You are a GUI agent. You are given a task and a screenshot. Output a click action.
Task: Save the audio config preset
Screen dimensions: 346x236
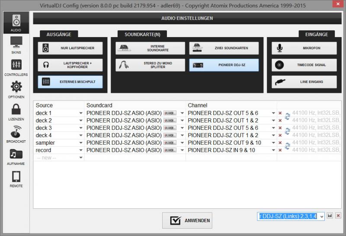click(x=330, y=216)
